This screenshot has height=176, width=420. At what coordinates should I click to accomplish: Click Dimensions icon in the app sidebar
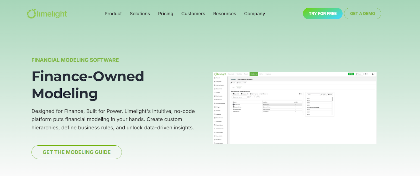(215, 100)
